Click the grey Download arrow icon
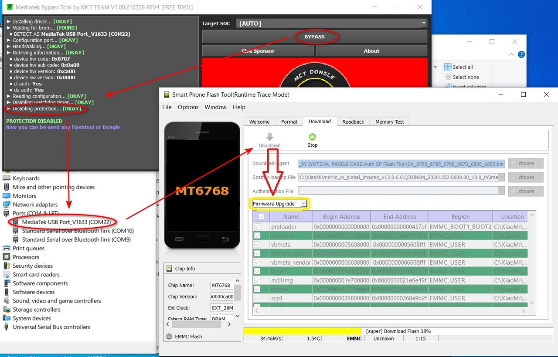The image size is (558, 357). click(269, 137)
